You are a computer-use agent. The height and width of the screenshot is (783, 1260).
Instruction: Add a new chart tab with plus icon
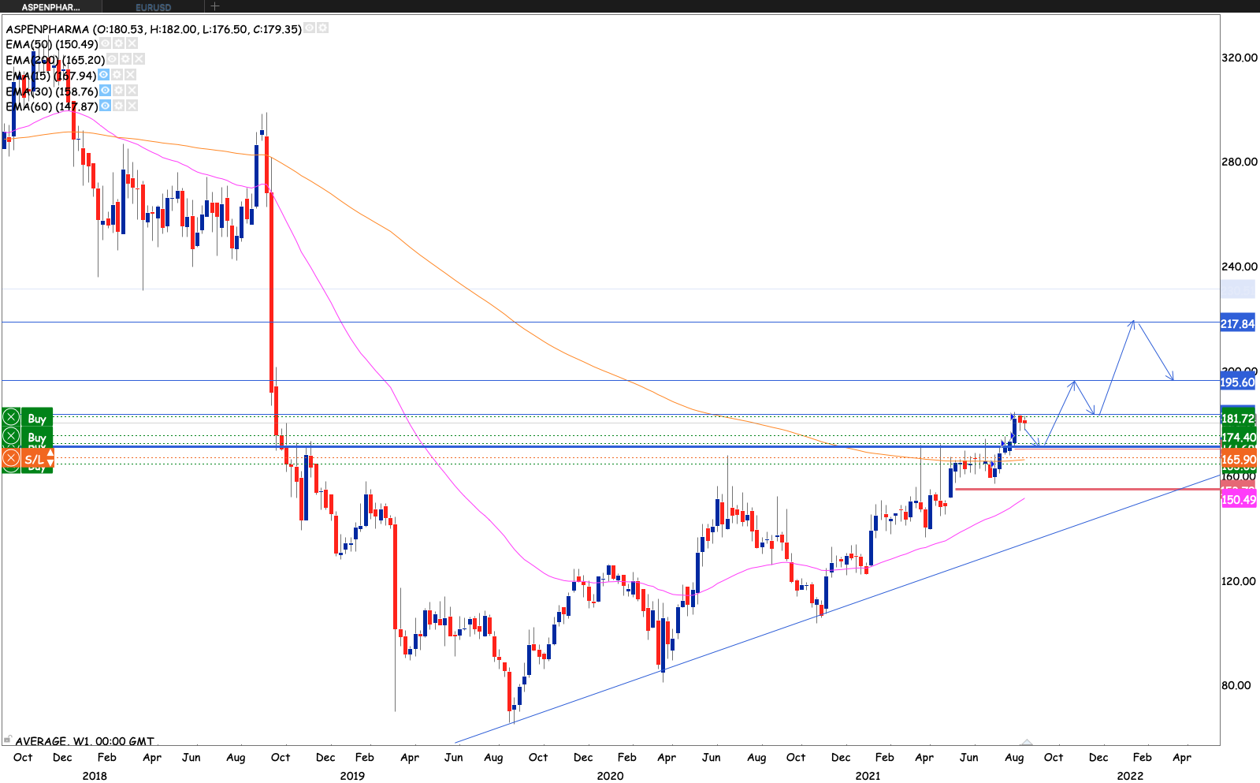pyautogui.click(x=214, y=6)
